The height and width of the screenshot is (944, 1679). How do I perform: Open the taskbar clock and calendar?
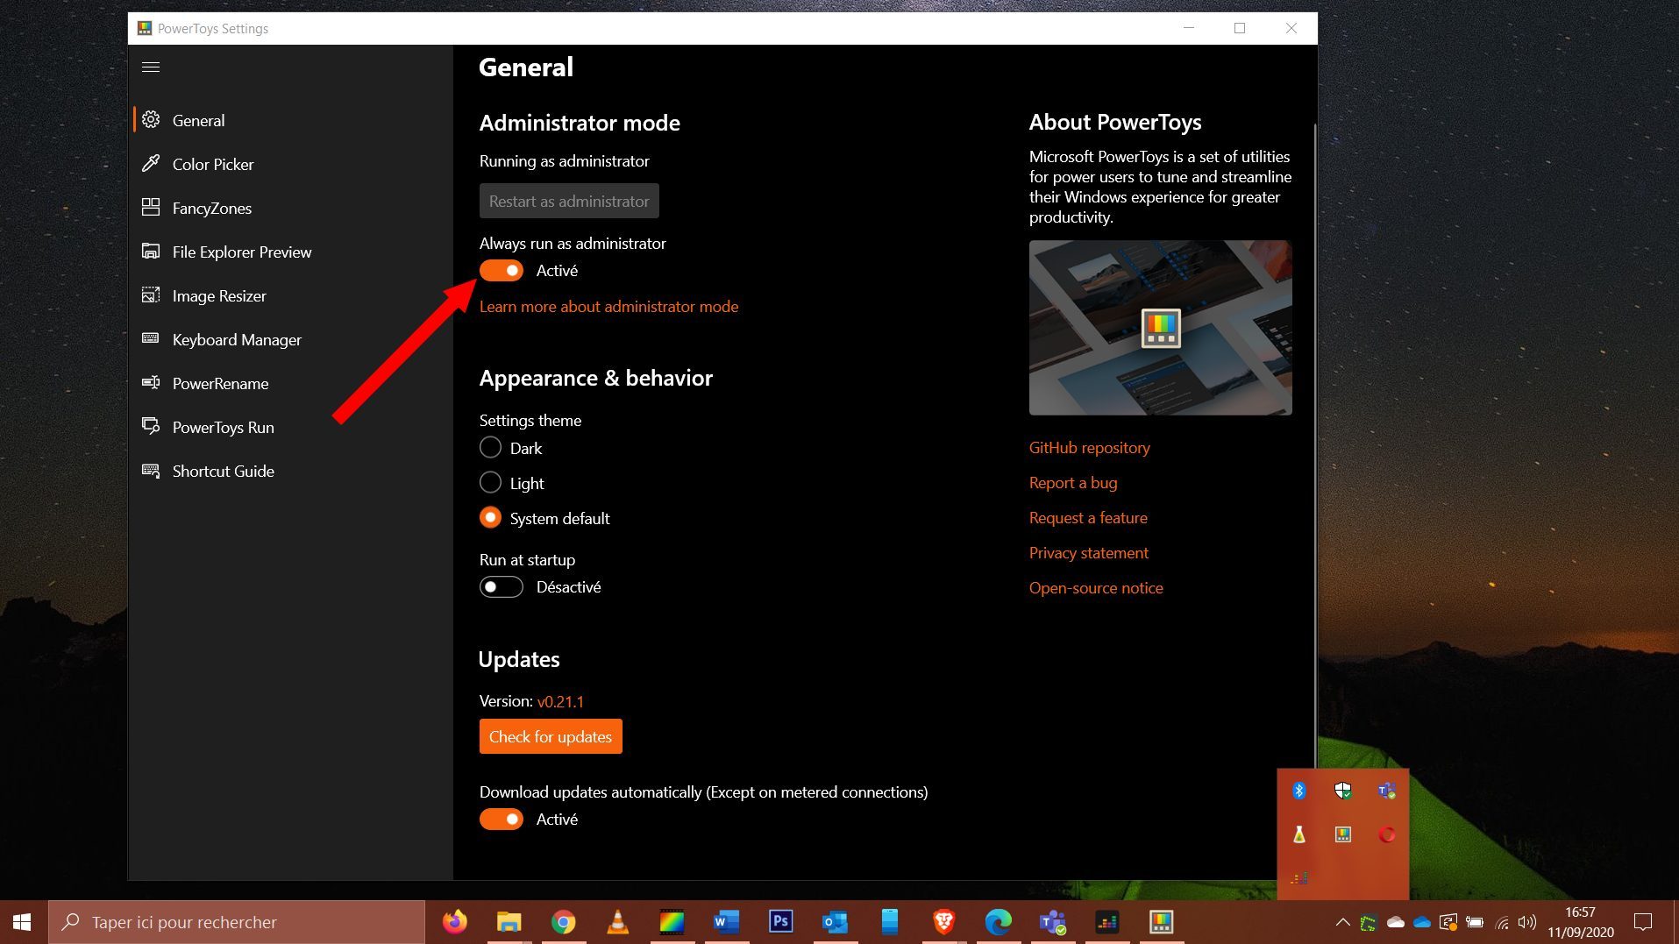coord(1581,922)
